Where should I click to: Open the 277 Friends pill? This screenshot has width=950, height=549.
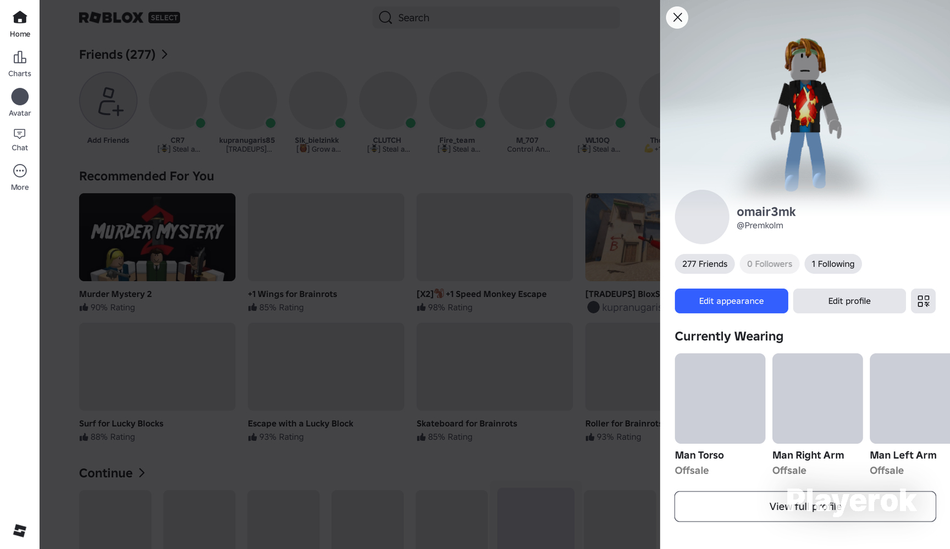(705, 264)
